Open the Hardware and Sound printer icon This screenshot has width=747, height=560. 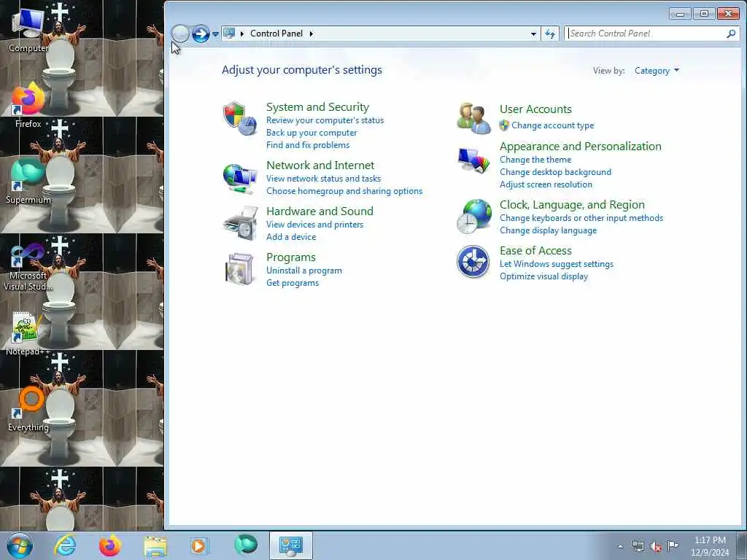tap(240, 223)
